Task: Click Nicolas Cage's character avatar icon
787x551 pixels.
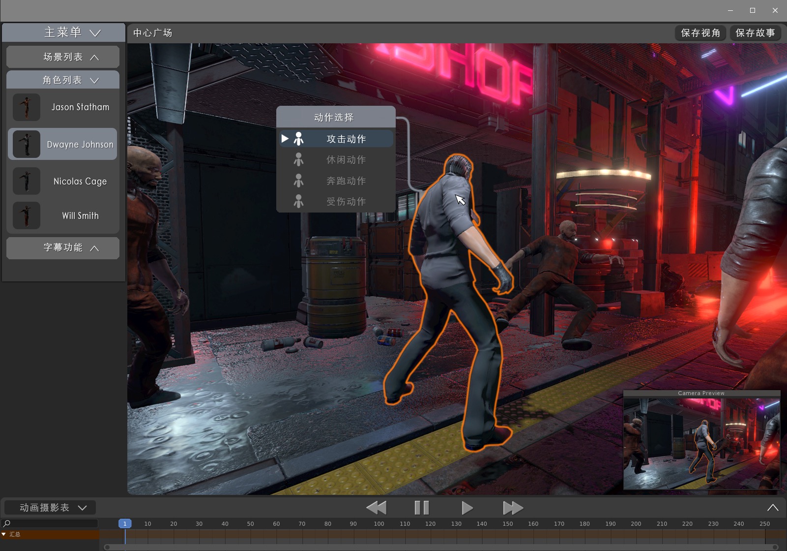Action: click(27, 181)
